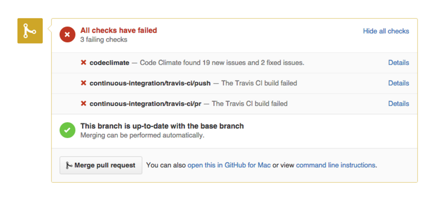Click the 3 failing checks subtitle

coord(104,39)
